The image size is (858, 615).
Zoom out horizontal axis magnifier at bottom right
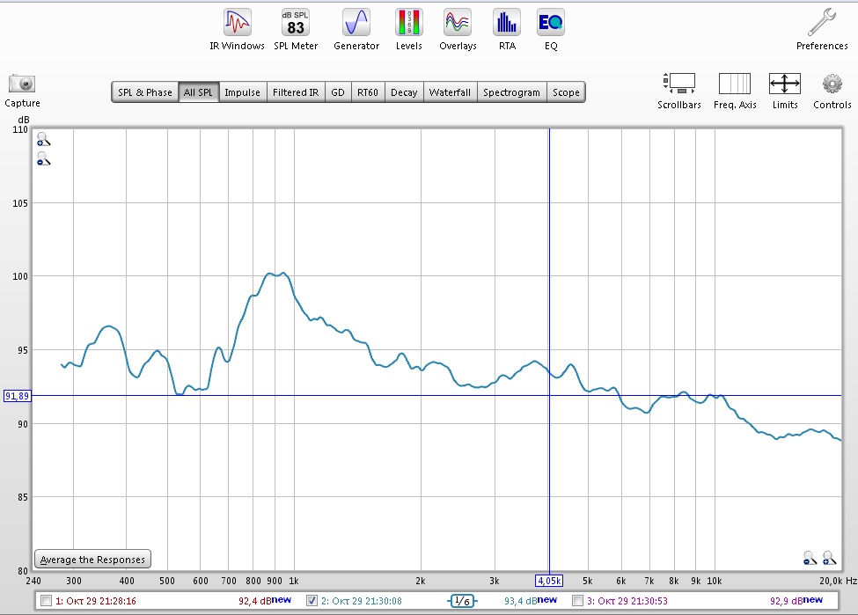pos(810,558)
